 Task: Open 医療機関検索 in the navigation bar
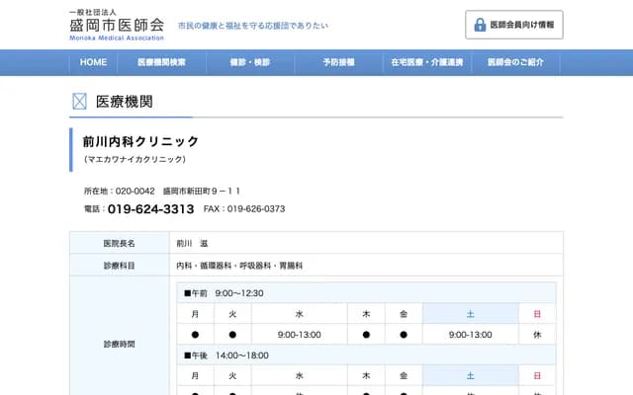point(162,62)
